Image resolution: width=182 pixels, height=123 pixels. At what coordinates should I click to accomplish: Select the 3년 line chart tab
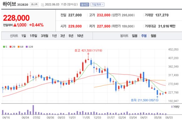pyautogui.click(x=62, y=36)
